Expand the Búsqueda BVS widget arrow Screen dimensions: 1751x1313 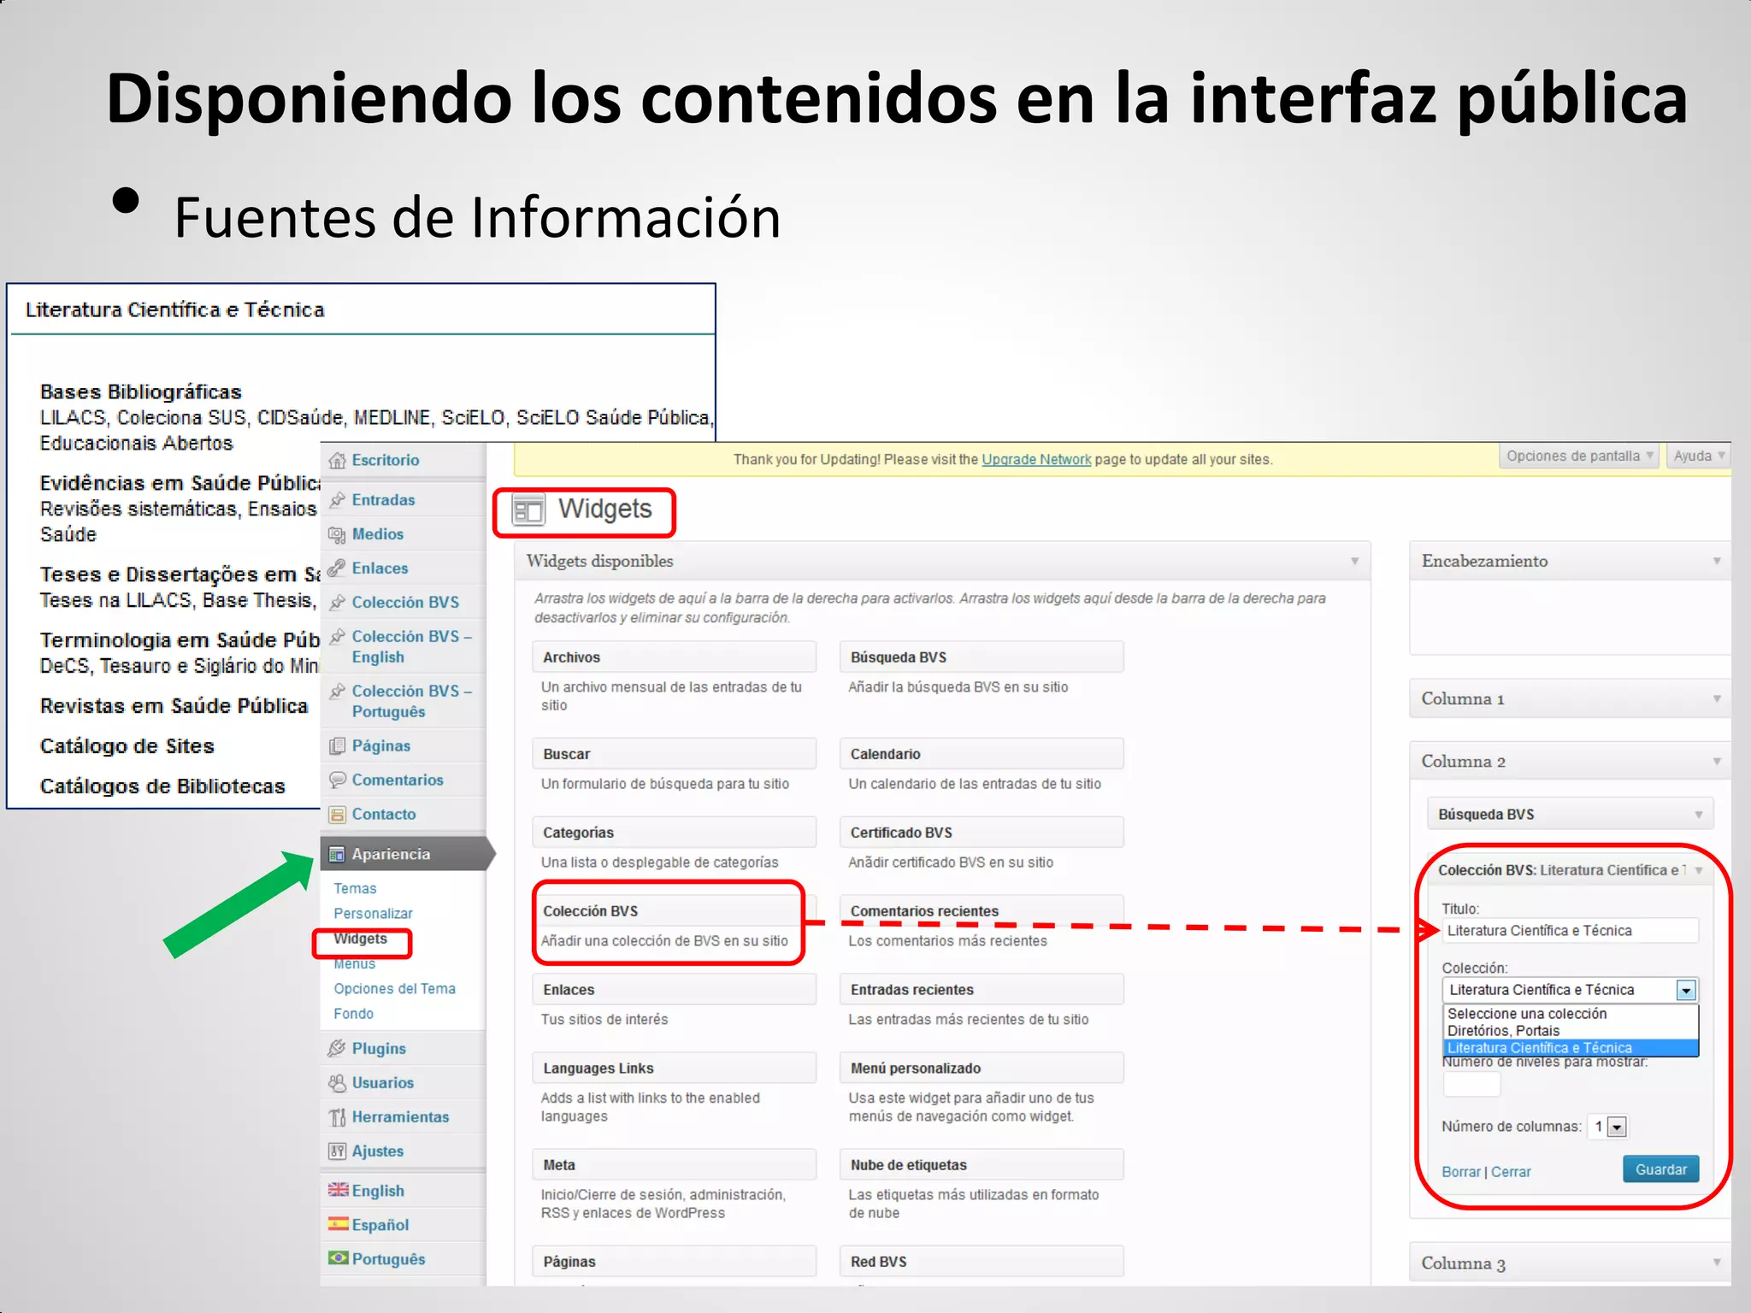[x=1699, y=815]
